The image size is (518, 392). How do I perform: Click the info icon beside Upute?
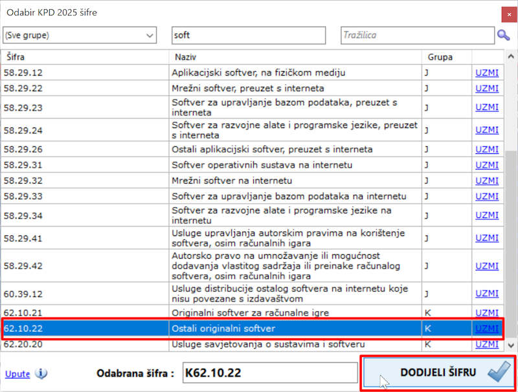(x=41, y=374)
